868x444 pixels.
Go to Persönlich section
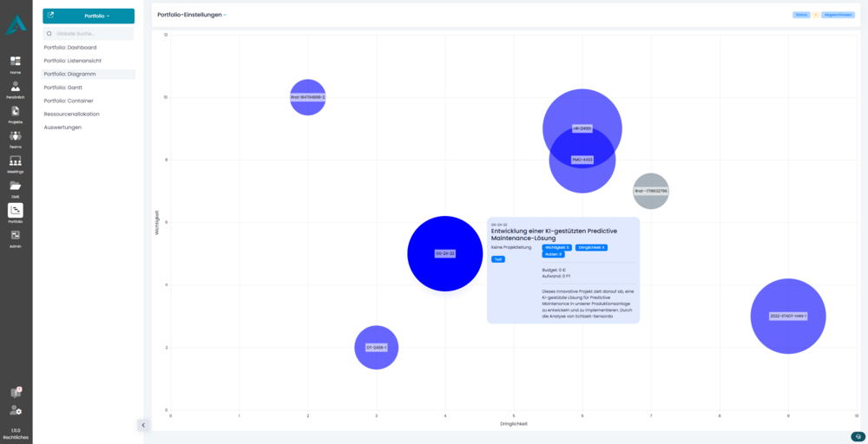pos(16,88)
